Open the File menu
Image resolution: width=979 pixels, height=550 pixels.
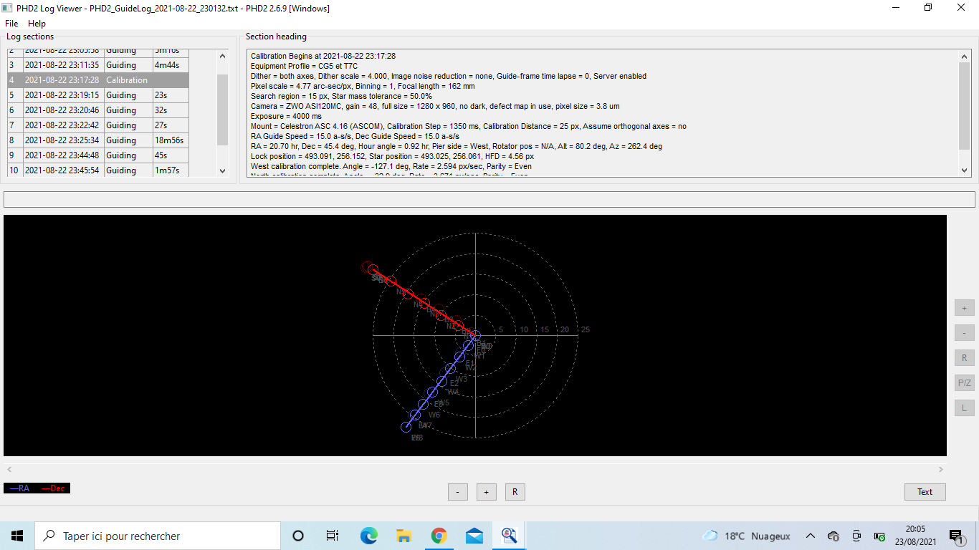click(x=11, y=24)
